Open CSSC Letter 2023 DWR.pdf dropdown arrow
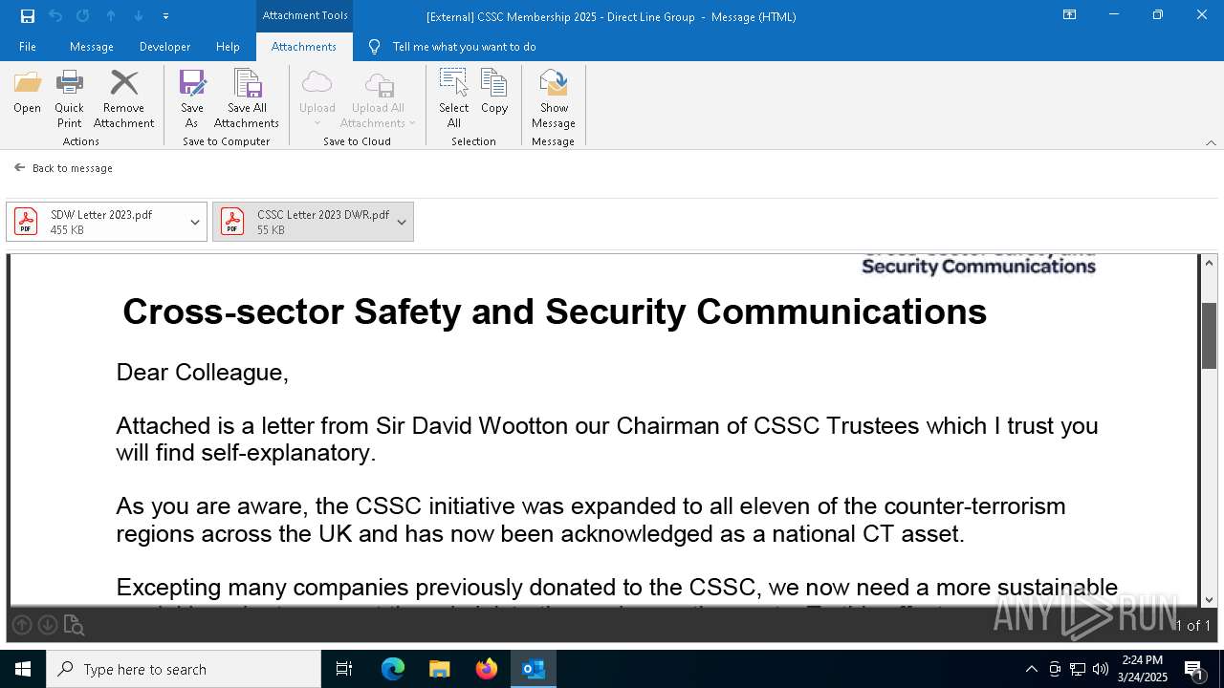The height and width of the screenshot is (688, 1224). (402, 222)
